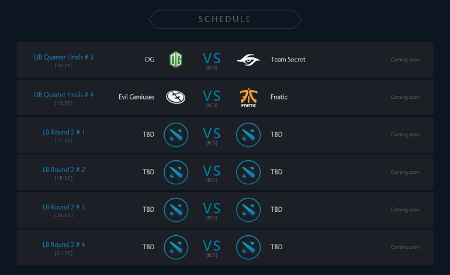Click left TBD Dota logo in LB Round 2 # 1

click(x=176, y=135)
